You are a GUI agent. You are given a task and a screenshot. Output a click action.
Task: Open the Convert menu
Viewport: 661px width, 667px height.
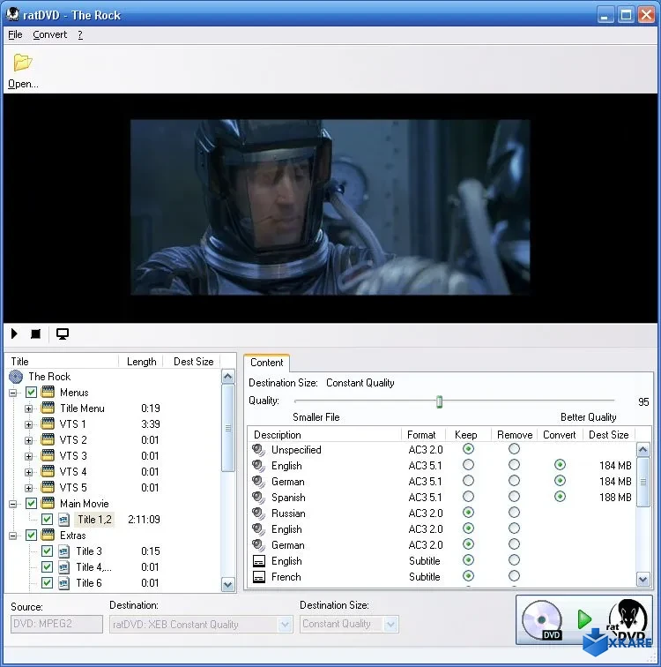click(x=49, y=34)
